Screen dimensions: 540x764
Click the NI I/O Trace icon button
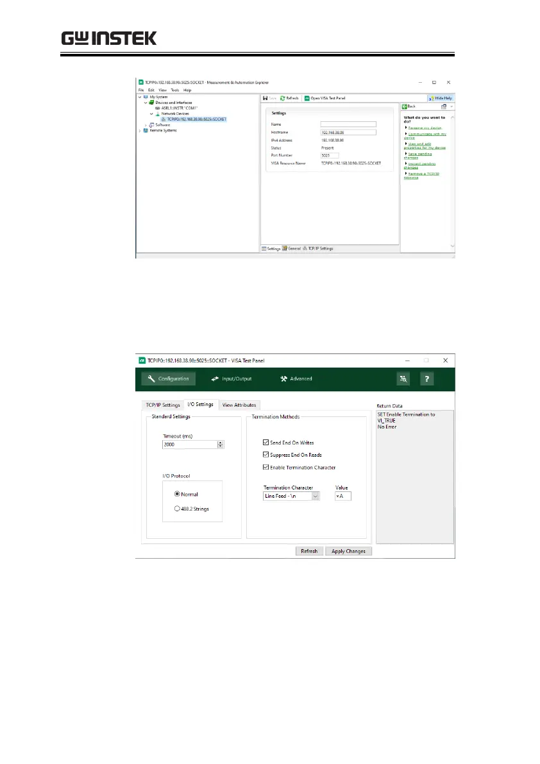click(403, 378)
